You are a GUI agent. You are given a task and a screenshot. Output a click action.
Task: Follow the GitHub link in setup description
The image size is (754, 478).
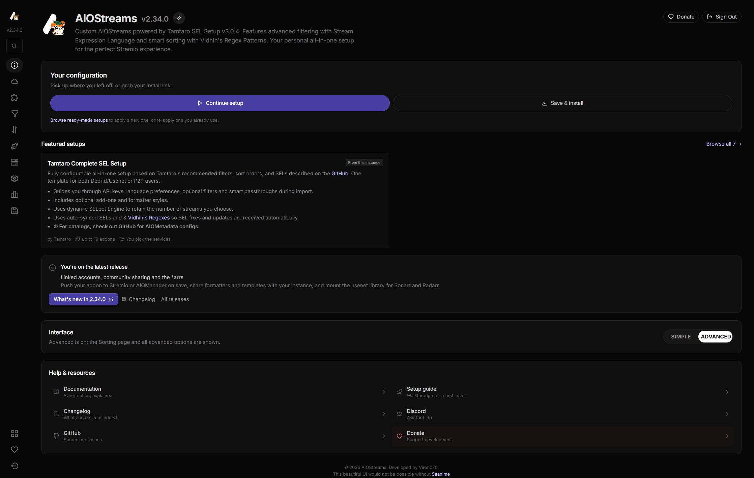click(340, 174)
